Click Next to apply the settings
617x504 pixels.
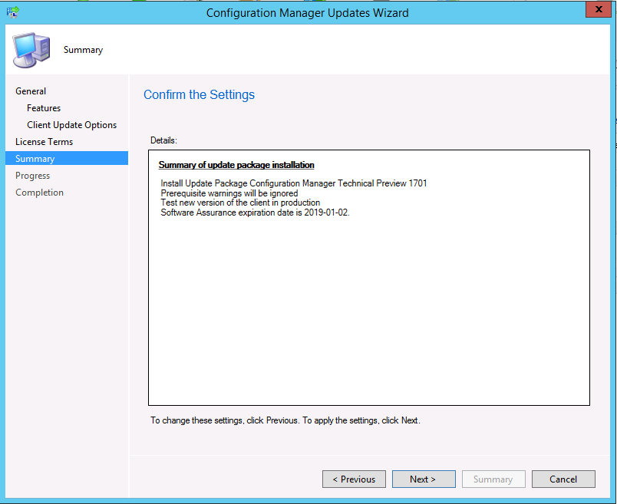coord(424,479)
